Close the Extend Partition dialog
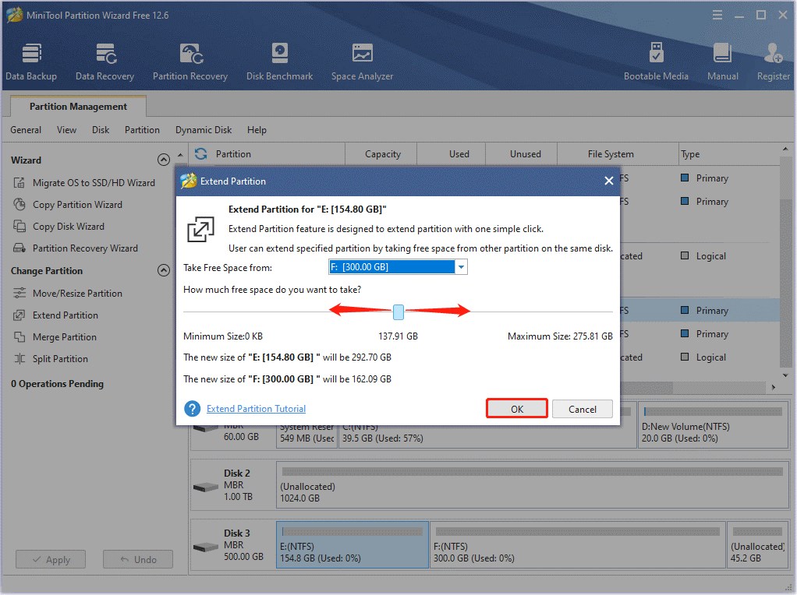Image resolution: width=797 pixels, height=595 pixels. (x=608, y=181)
